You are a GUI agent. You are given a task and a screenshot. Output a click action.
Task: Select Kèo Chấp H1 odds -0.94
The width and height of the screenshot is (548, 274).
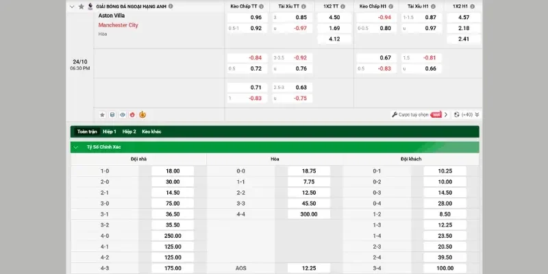pyautogui.click(x=377, y=18)
